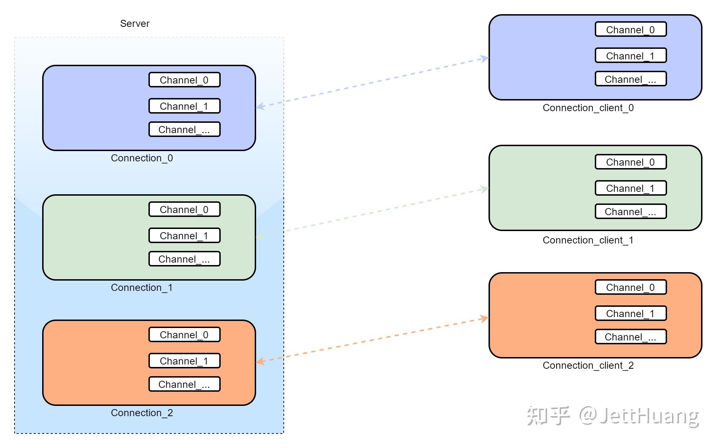This screenshot has width=717, height=448.
Task: Select Channel_0 in Connection_client_1
Action: click(x=631, y=162)
